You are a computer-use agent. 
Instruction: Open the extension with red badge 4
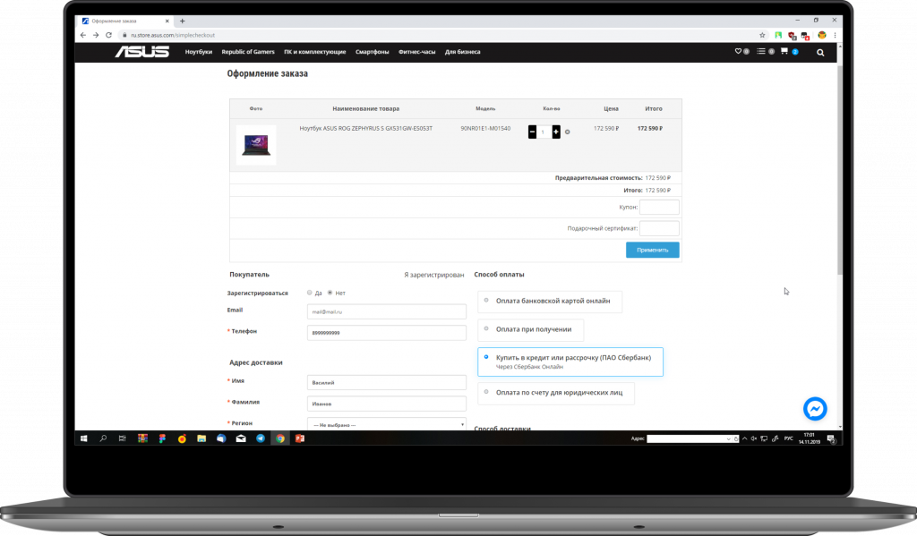click(x=805, y=36)
